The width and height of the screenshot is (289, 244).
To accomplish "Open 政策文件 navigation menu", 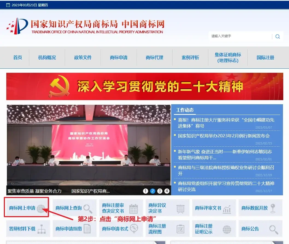I will (x=83, y=58).
